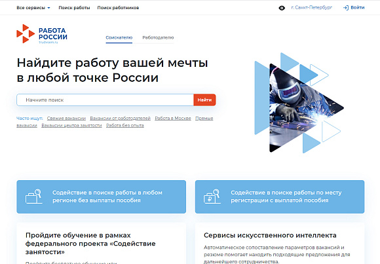
Task: Click ruble briefcase icon in benefit assistance card
Action: (212, 197)
